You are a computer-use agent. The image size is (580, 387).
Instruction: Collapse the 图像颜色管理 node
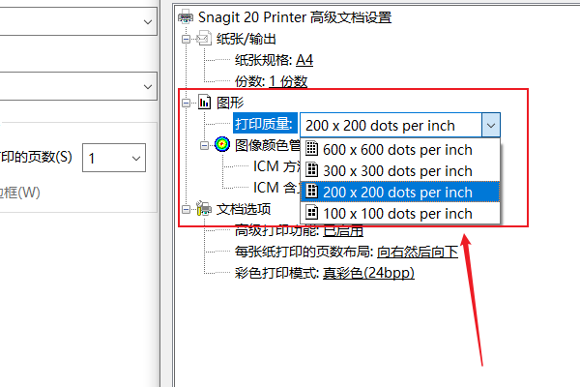204,145
